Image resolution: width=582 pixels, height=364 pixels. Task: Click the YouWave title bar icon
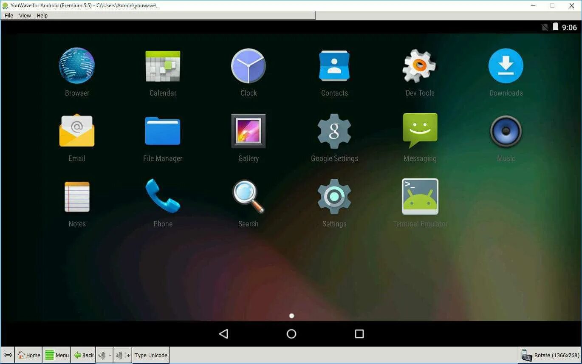point(6,6)
